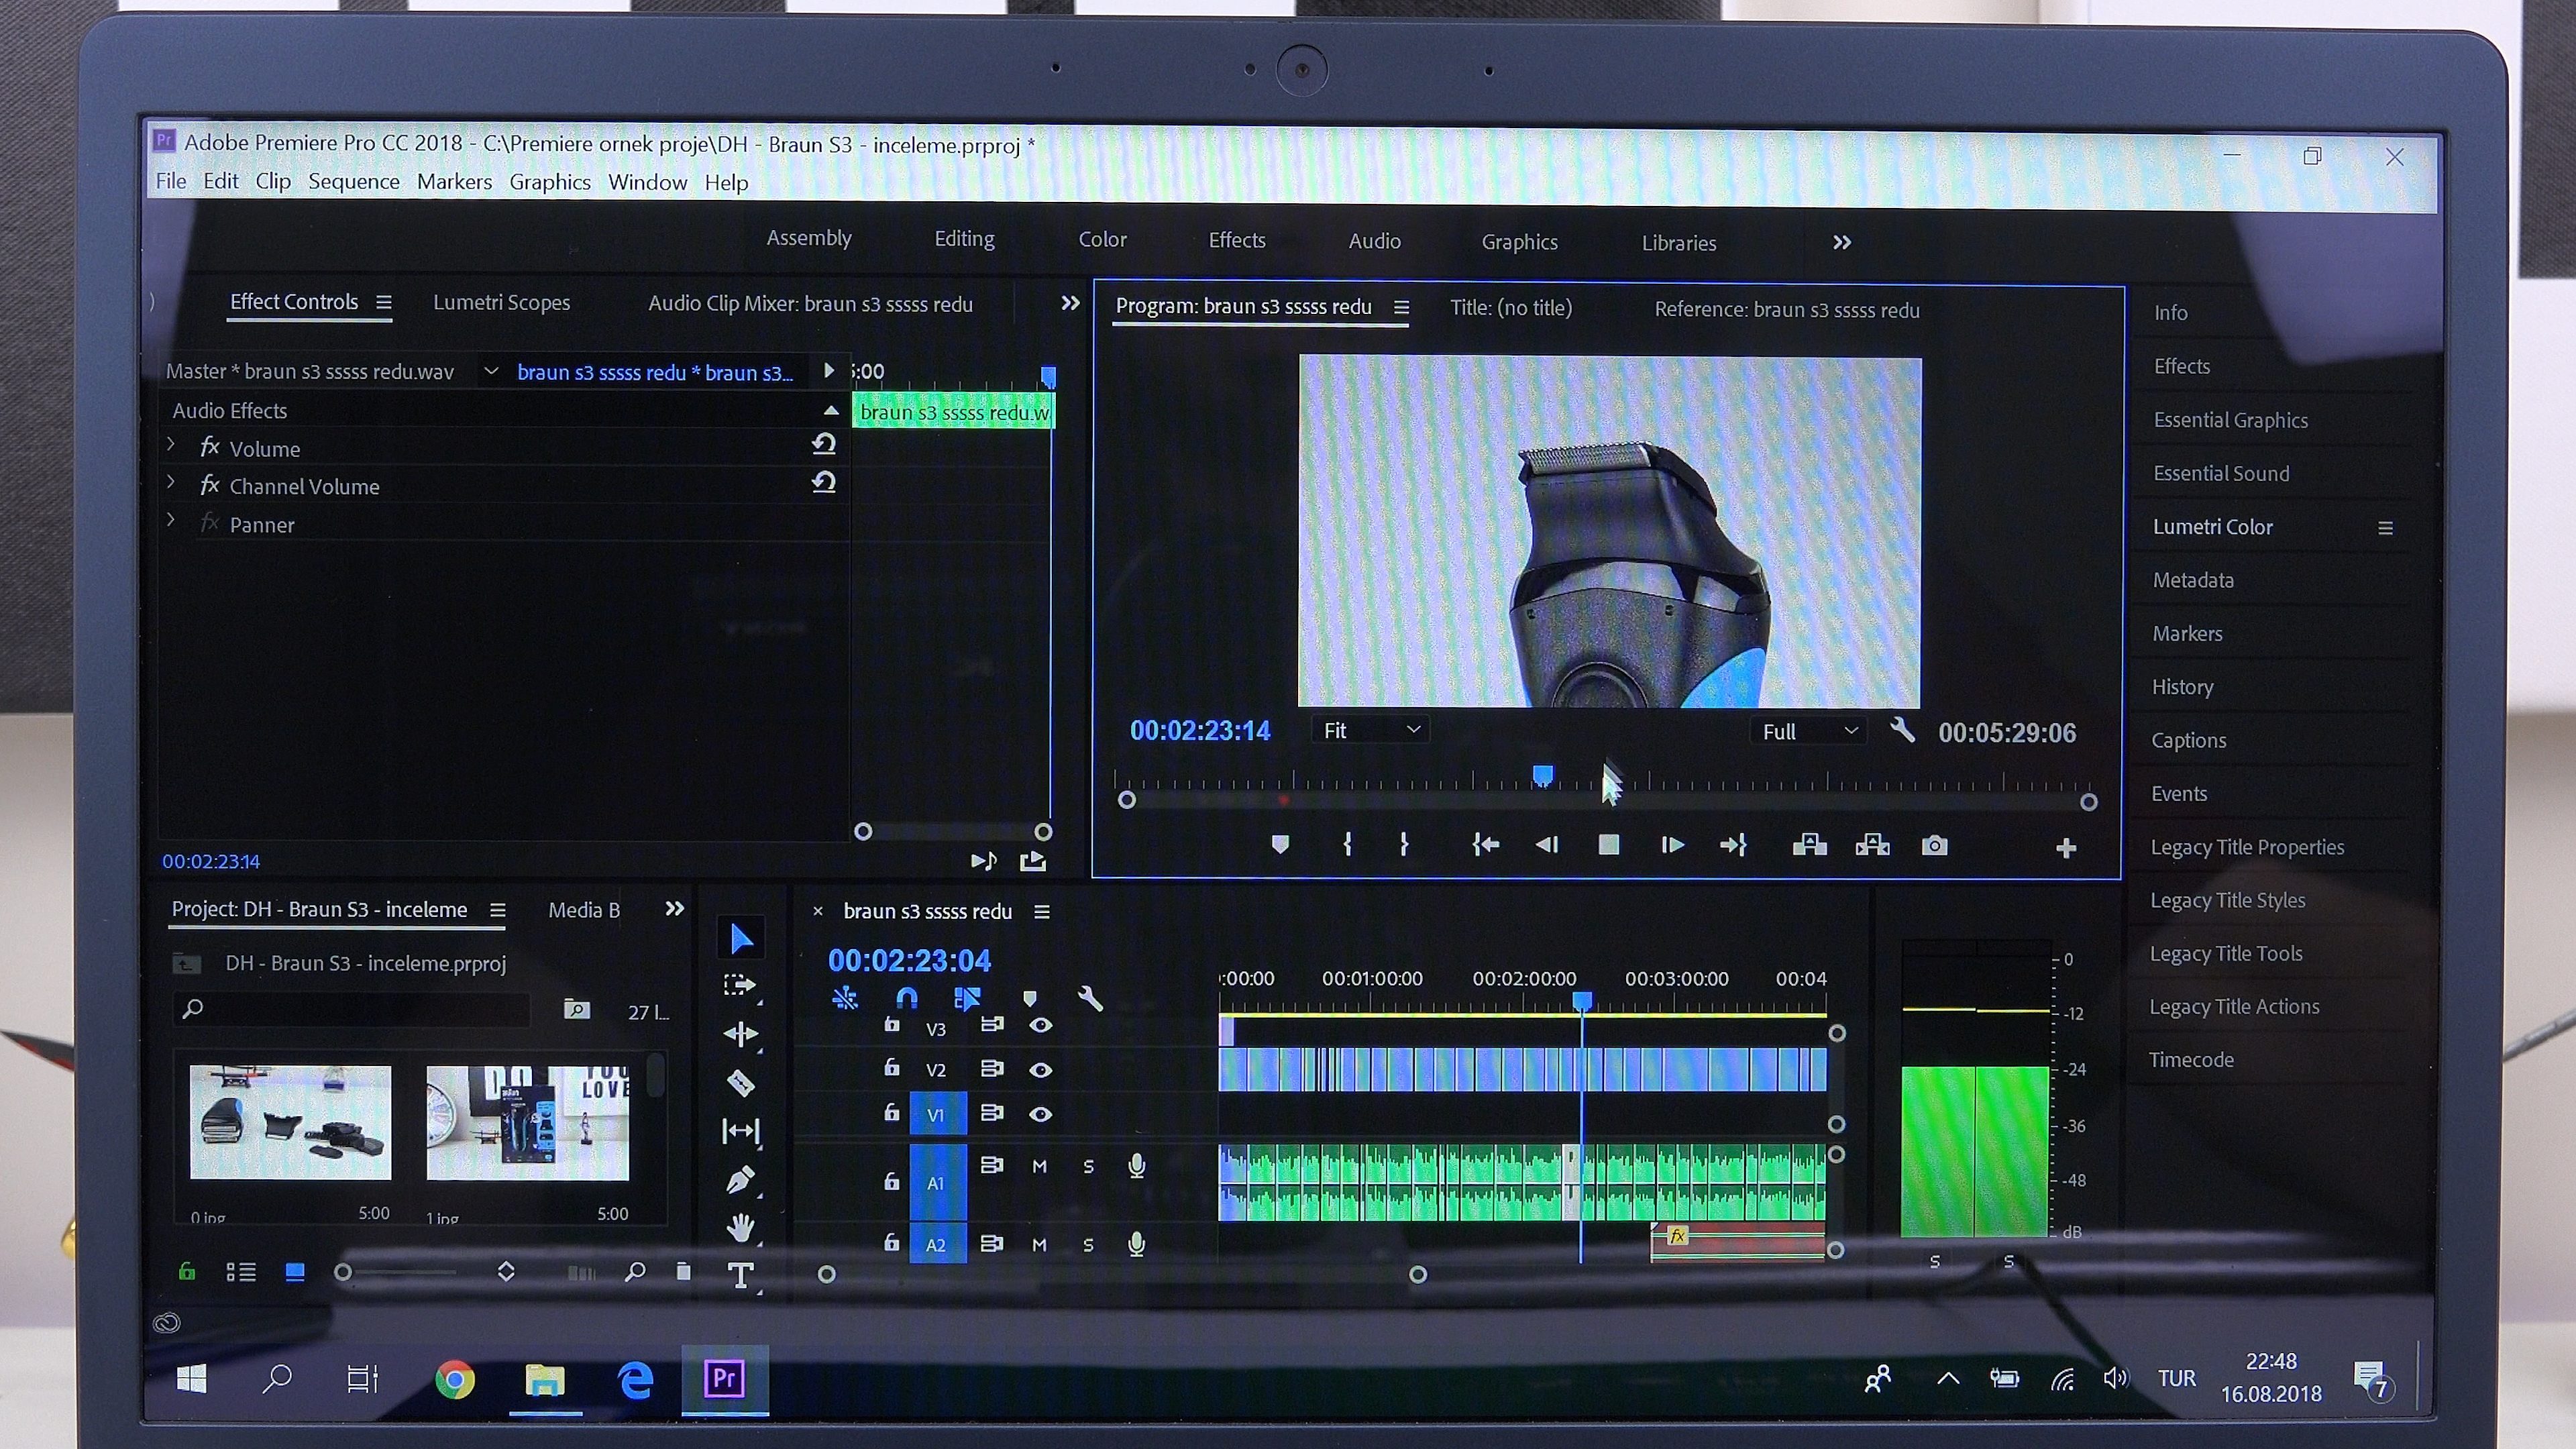Show more source panel tabs
This screenshot has height=1449, width=2576.
1070,303
